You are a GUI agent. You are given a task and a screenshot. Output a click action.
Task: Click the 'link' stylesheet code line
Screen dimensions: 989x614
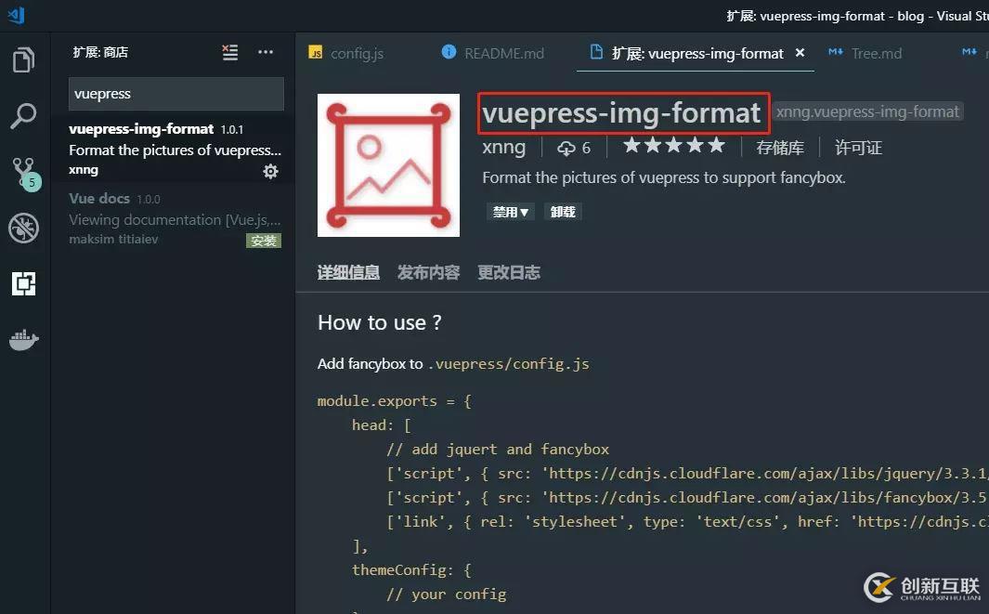pos(687,522)
